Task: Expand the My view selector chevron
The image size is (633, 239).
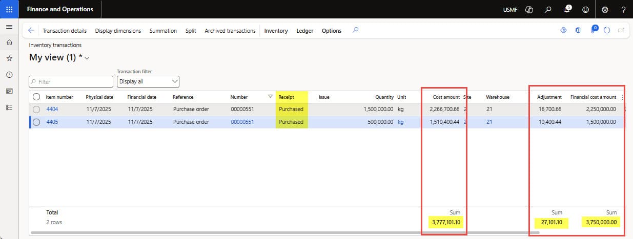Action: 87,58
